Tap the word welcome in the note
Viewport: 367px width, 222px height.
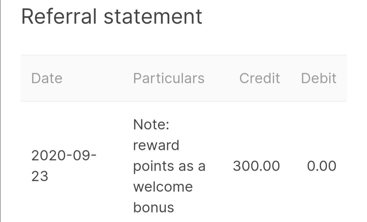163,187
